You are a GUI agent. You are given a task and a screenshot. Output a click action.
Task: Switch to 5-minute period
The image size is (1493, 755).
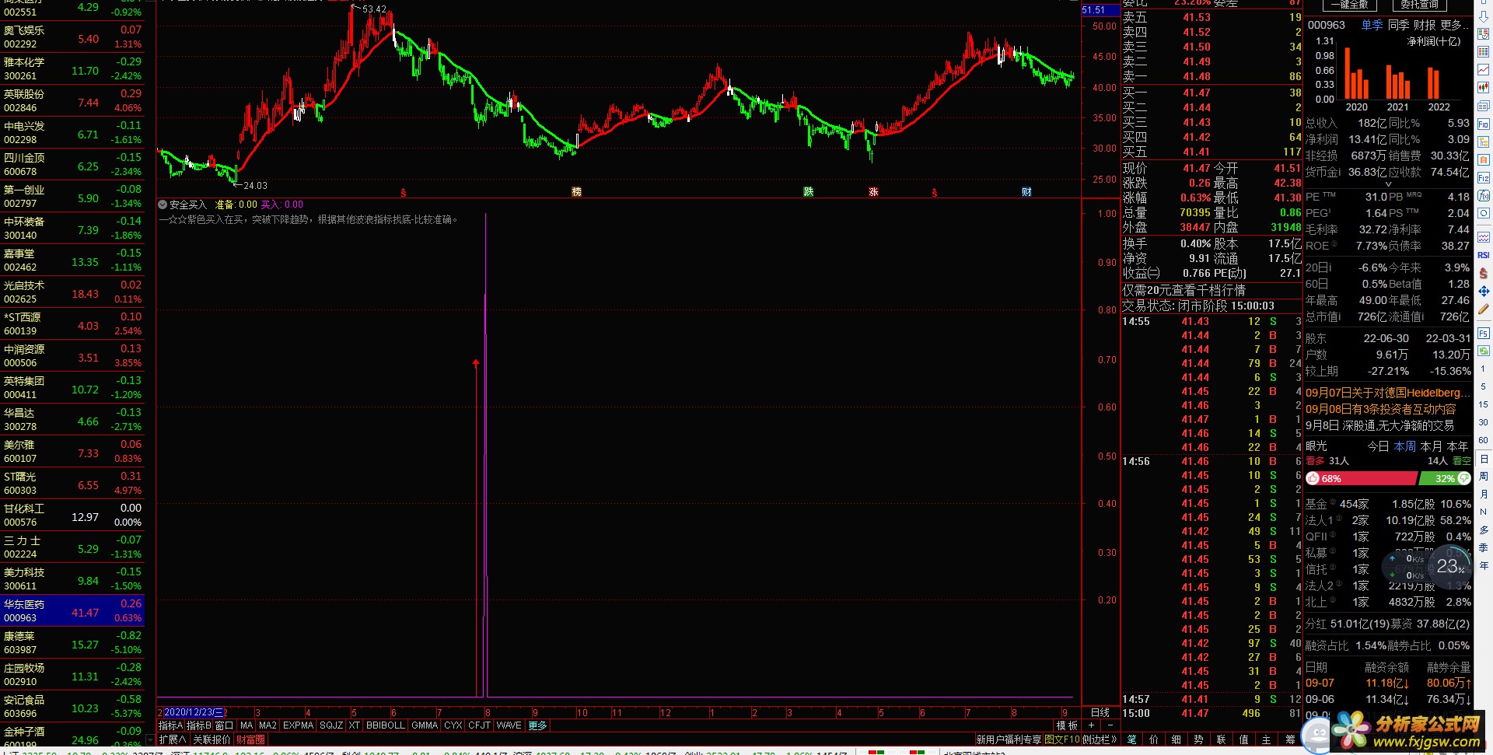pos(1483,386)
